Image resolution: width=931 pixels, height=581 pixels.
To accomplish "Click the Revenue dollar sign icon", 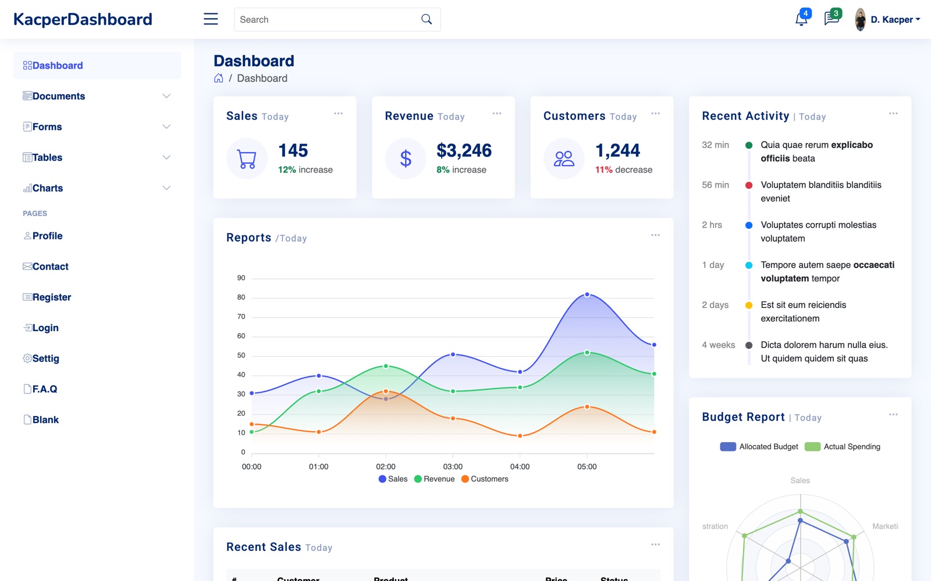I will pos(406,158).
